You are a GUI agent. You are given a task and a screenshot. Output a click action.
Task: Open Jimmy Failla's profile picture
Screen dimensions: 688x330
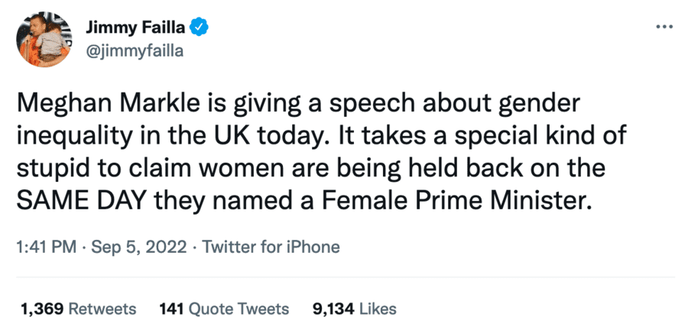(45, 40)
